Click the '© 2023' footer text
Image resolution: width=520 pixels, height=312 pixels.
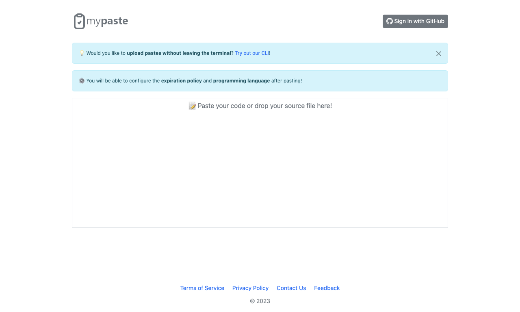tap(260, 301)
